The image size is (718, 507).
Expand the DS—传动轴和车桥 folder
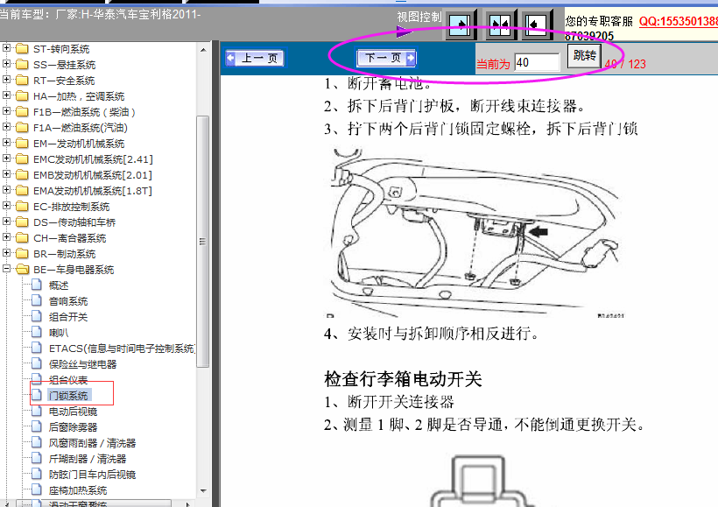pos(6,222)
